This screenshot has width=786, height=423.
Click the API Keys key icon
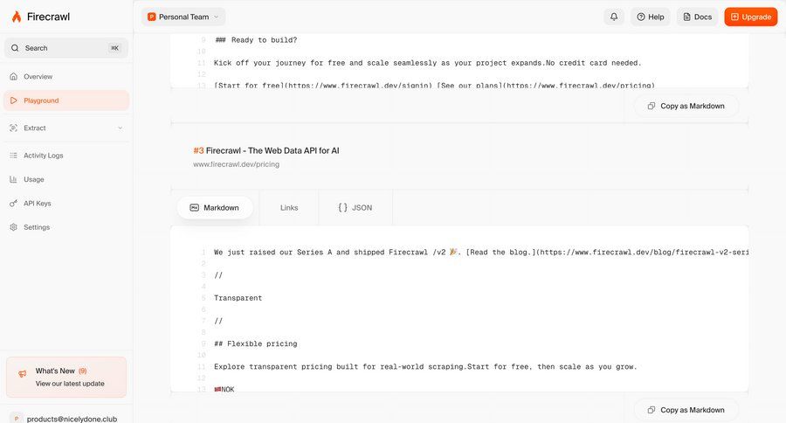(13, 204)
